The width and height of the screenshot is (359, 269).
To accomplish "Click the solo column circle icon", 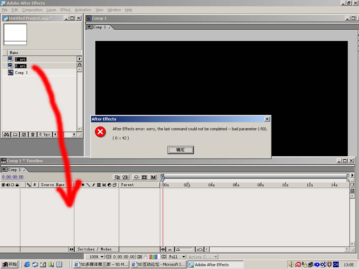I will (x=12, y=185).
